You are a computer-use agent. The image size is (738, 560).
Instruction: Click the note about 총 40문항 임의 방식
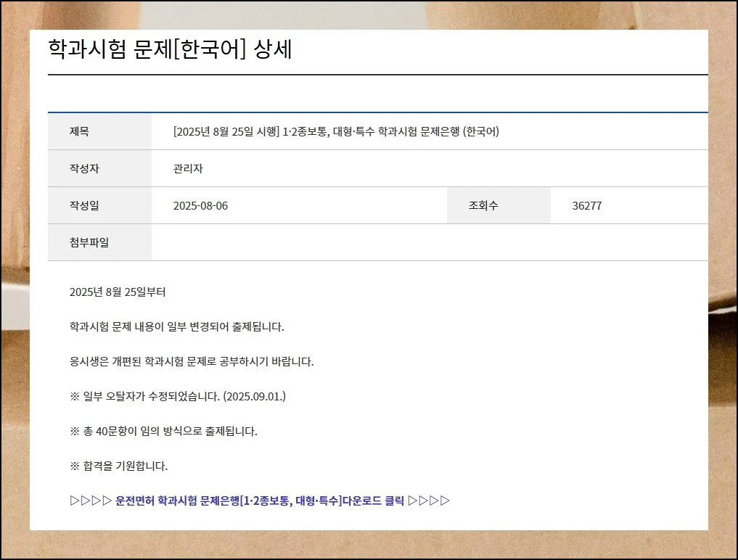tap(163, 431)
